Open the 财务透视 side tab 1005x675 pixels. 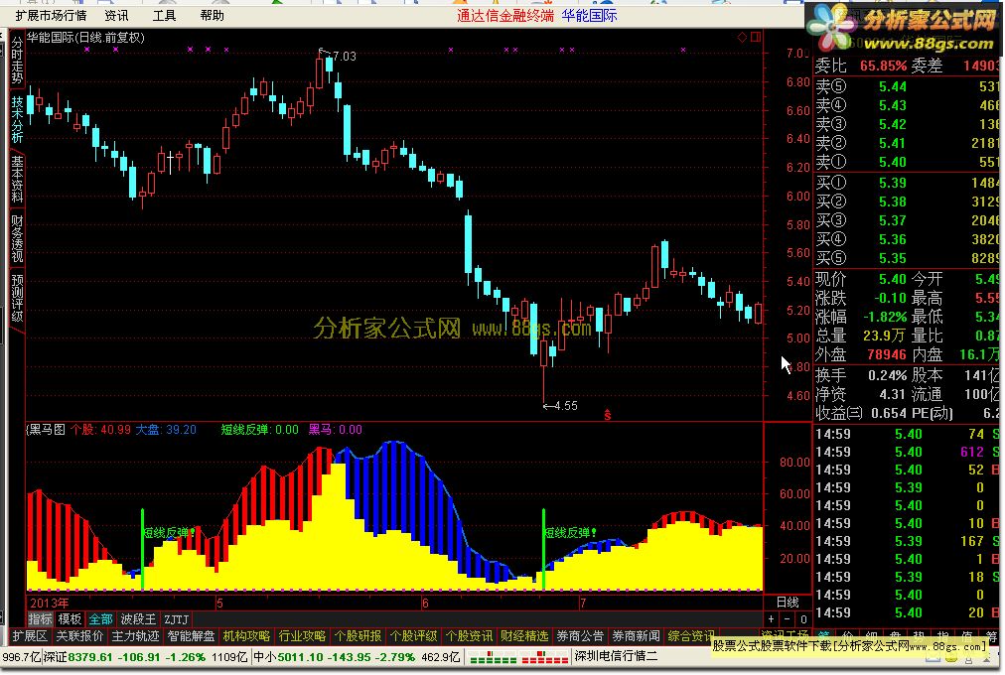point(17,239)
